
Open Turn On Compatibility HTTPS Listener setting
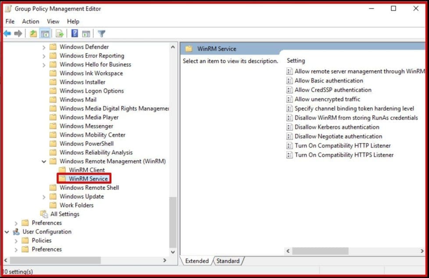[x=344, y=155]
